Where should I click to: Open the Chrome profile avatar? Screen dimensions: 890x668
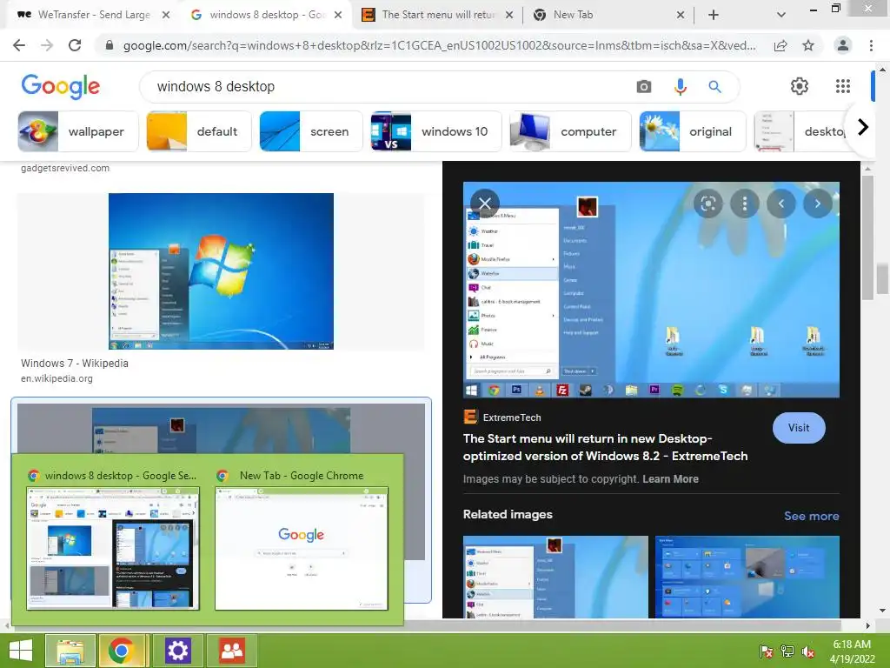(x=843, y=45)
